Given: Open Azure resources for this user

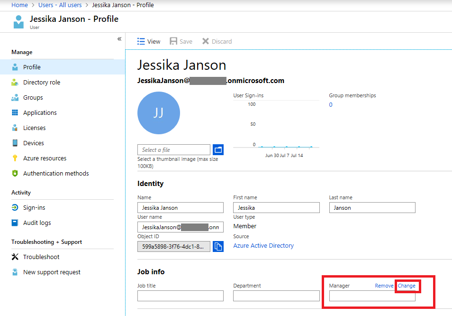Looking at the screenshot, I should click(45, 158).
